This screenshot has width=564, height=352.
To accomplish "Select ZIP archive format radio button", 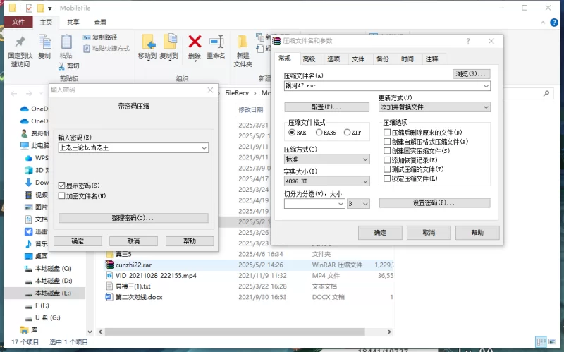I will pyautogui.click(x=347, y=133).
